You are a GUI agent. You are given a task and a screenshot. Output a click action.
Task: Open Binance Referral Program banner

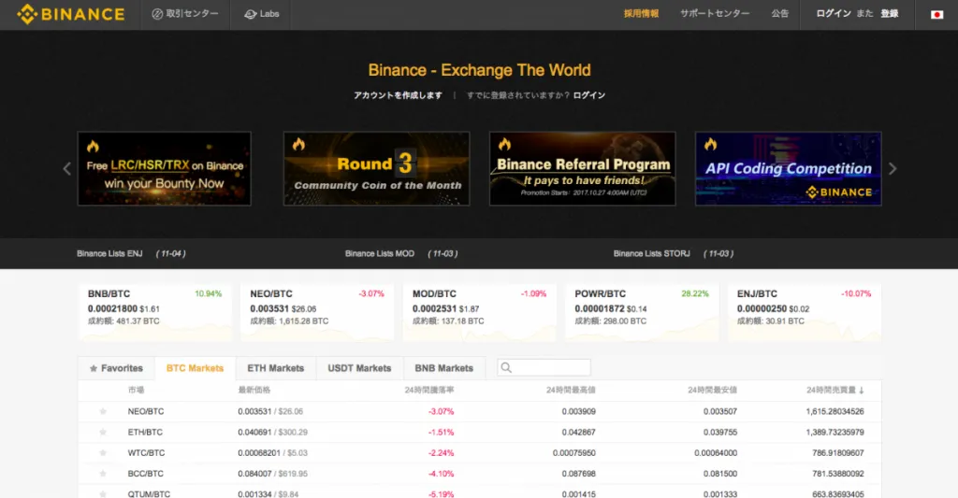pos(582,168)
